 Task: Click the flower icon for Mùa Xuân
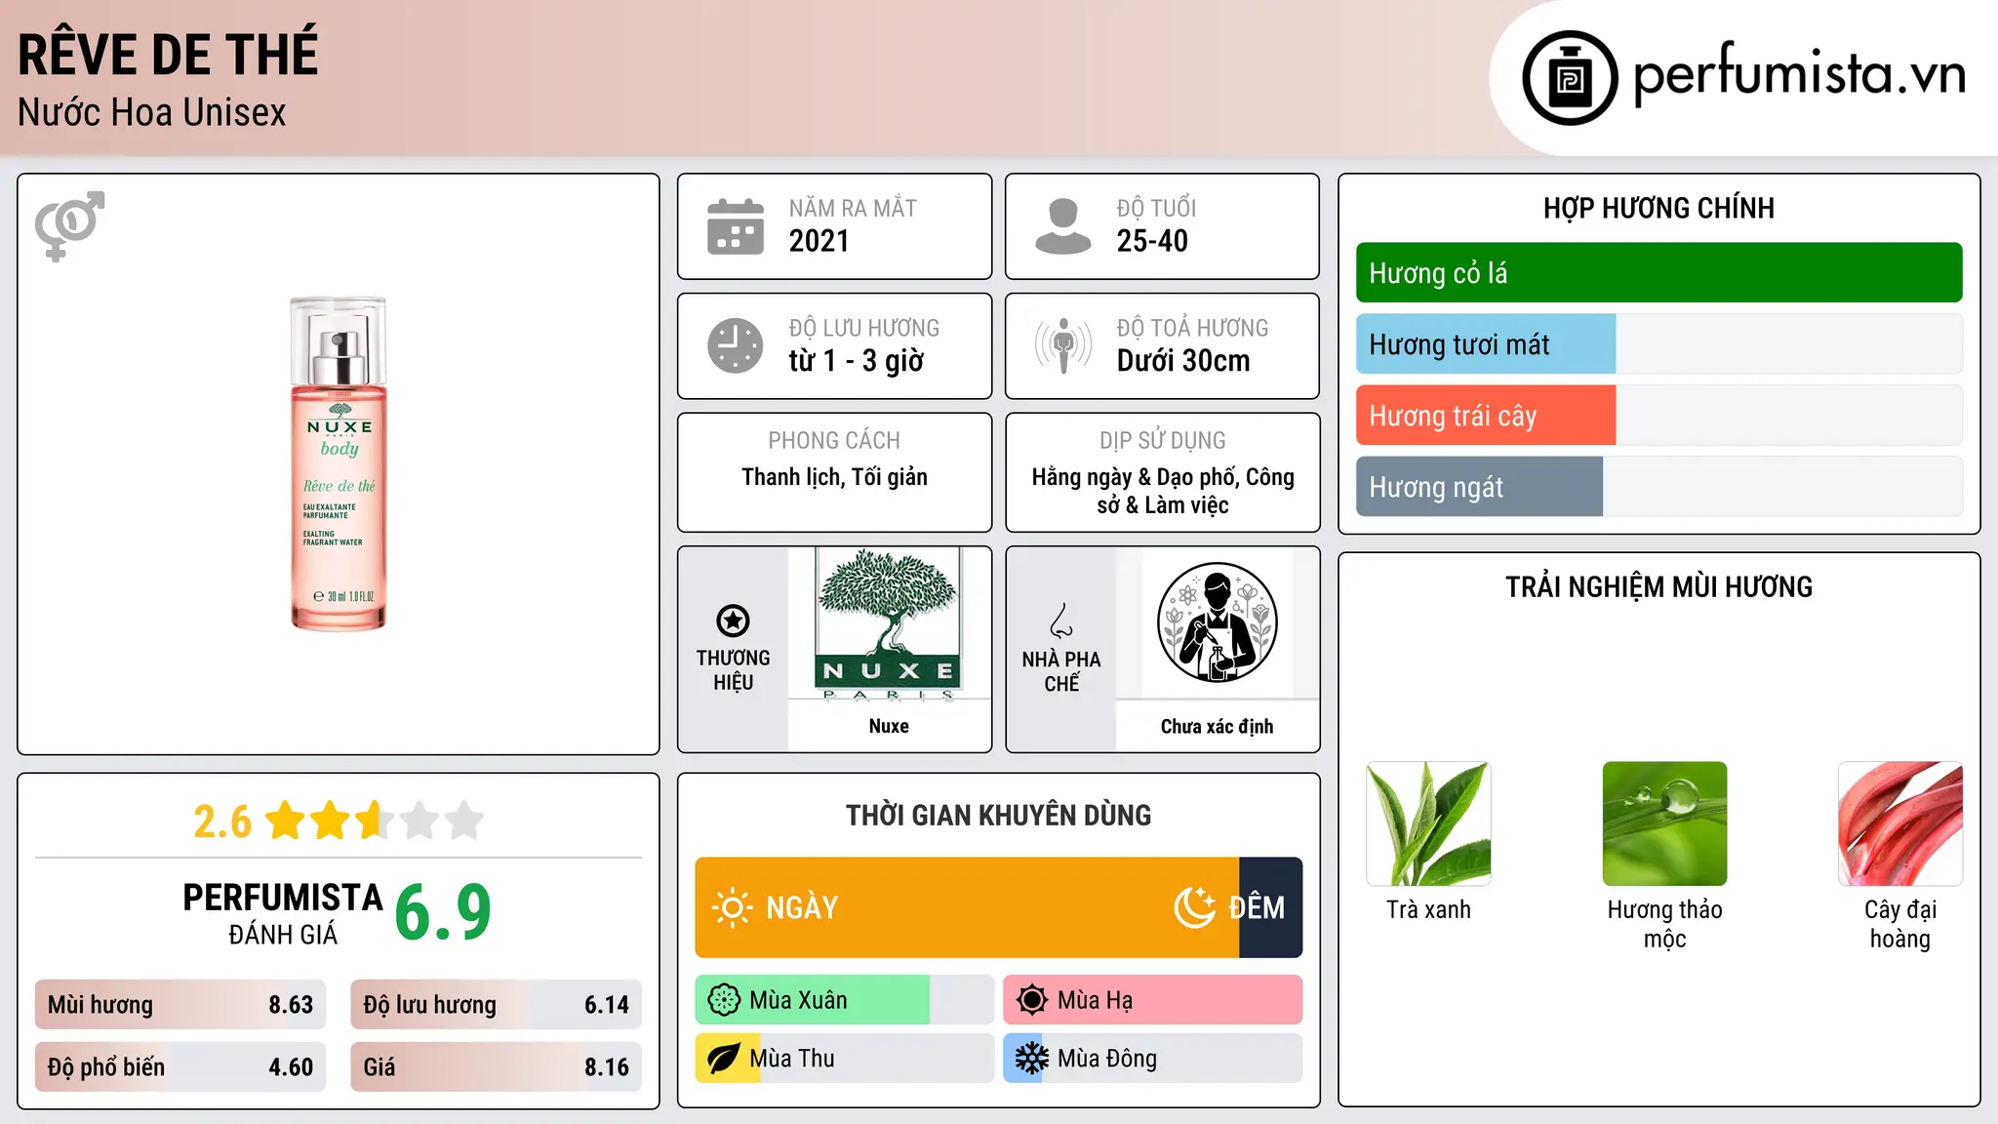(724, 1000)
